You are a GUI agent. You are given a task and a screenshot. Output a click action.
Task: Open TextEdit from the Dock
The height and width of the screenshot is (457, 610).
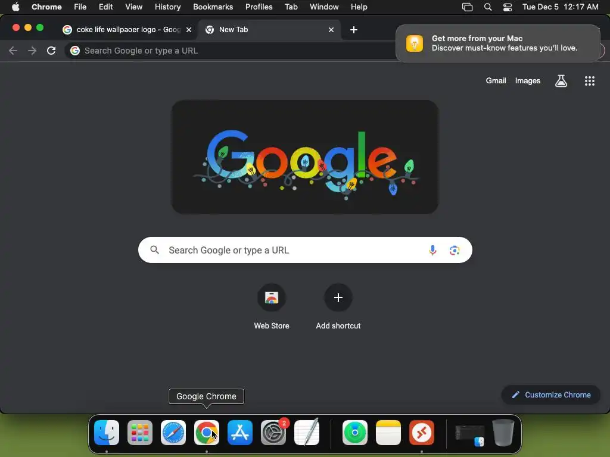coord(307,432)
